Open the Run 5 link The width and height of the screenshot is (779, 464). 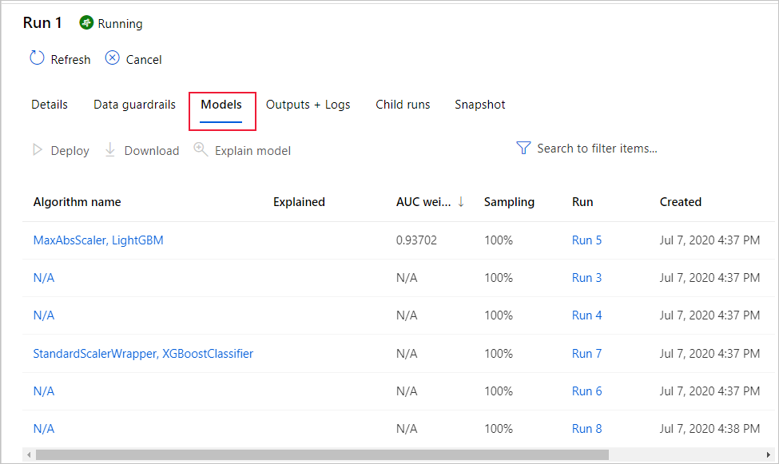point(586,240)
